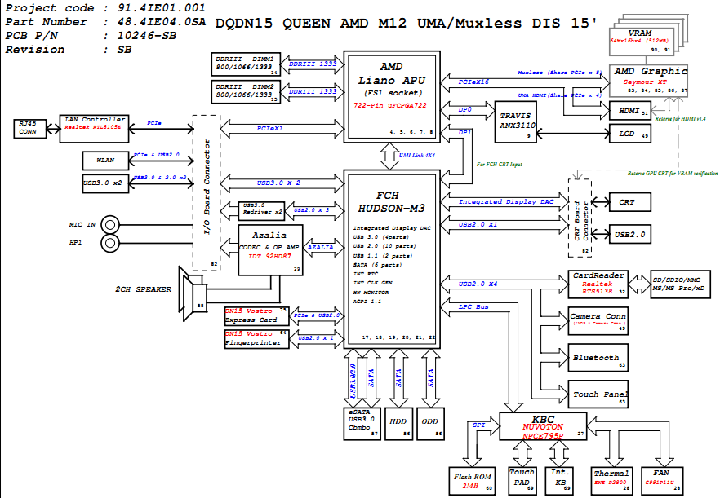Click the USB2.0 block beside CRT Board Connector

[x=629, y=234]
